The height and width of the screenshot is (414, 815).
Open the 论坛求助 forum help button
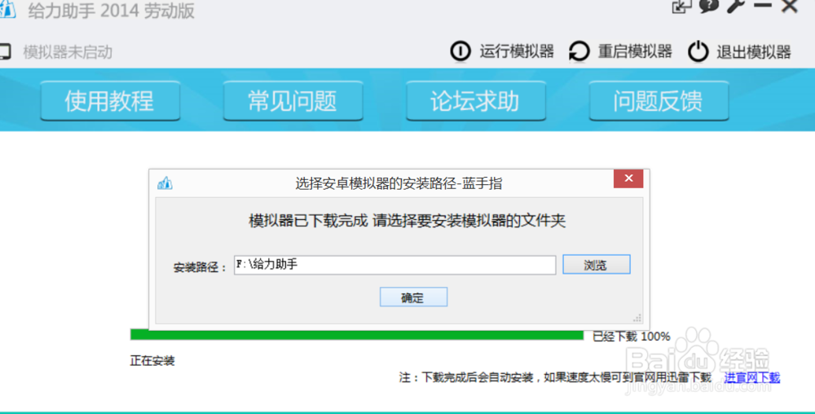pyautogui.click(x=476, y=101)
